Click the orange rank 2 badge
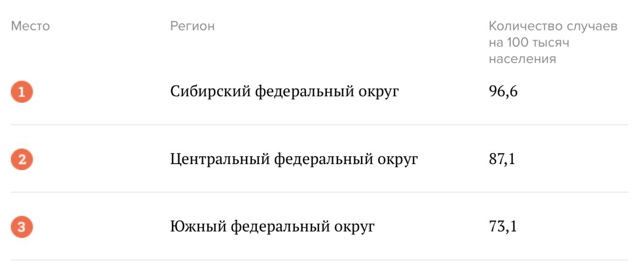Screen dimensions: 632x272 (22, 160)
